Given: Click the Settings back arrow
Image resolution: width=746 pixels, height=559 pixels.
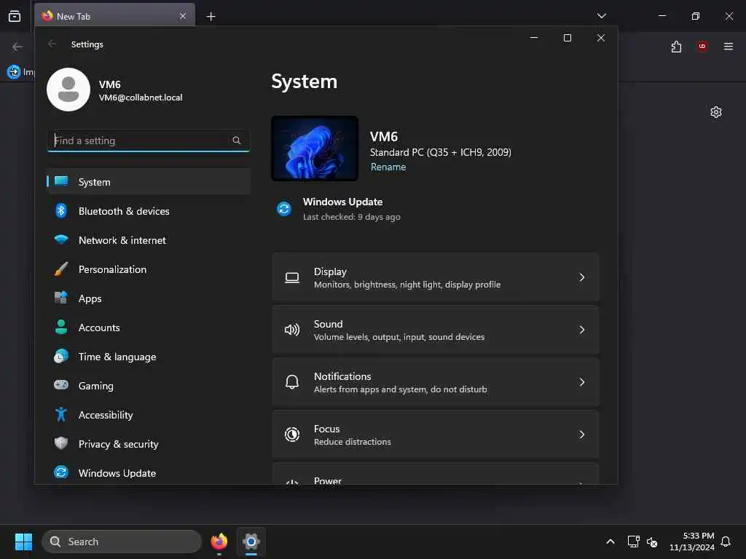Looking at the screenshot, I should pos(52,44).
